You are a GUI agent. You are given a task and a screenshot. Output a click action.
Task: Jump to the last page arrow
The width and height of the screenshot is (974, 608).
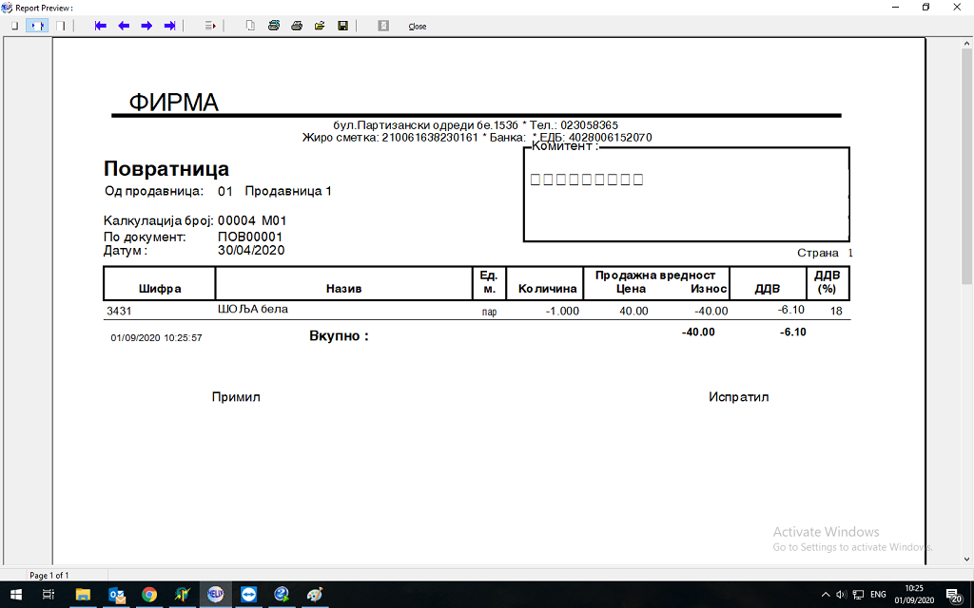(169, 26)
